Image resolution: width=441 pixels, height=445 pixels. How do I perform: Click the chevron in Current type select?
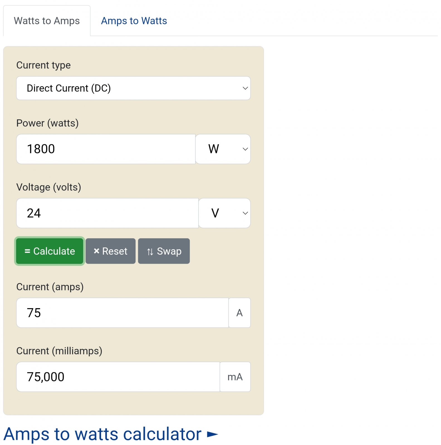coord(245,88)
